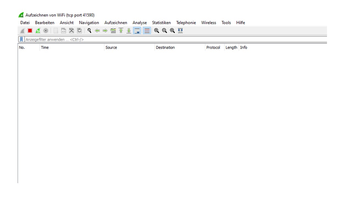
Task: Open capture options gear icon
Action: [46, 31]
